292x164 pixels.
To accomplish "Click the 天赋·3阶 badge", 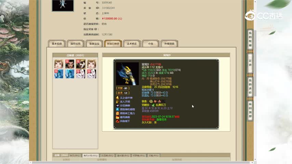I will [x=122, y=88].
